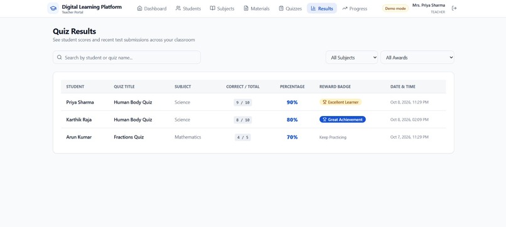
Task: Click the Mrs. Priya Sharma profile name
Action: click(x=429, y=6)
